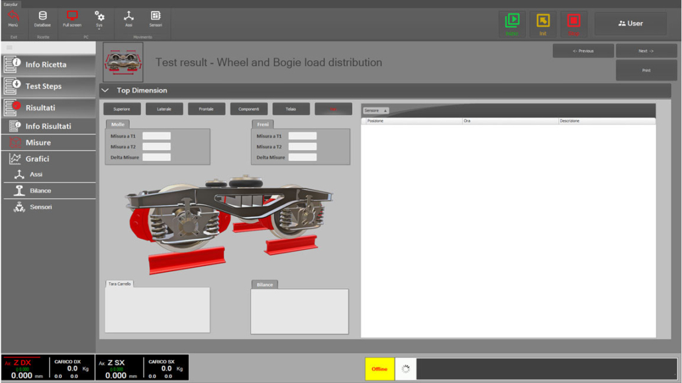This screenshot has height=383, width=682.
Task: Click the Assi movement icon in the toolbar
Action: (128, 17)
